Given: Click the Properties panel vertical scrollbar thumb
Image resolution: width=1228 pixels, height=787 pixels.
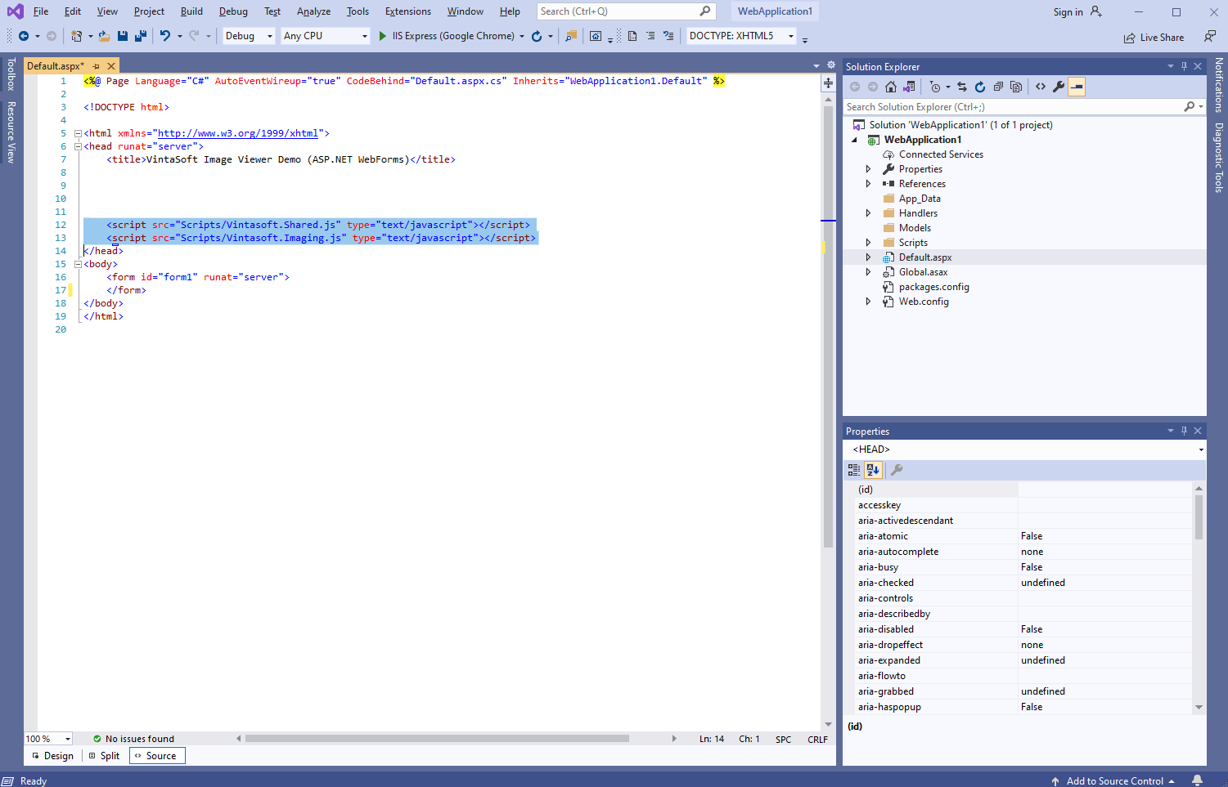Looking at the screenshot, I should 1199,517.
